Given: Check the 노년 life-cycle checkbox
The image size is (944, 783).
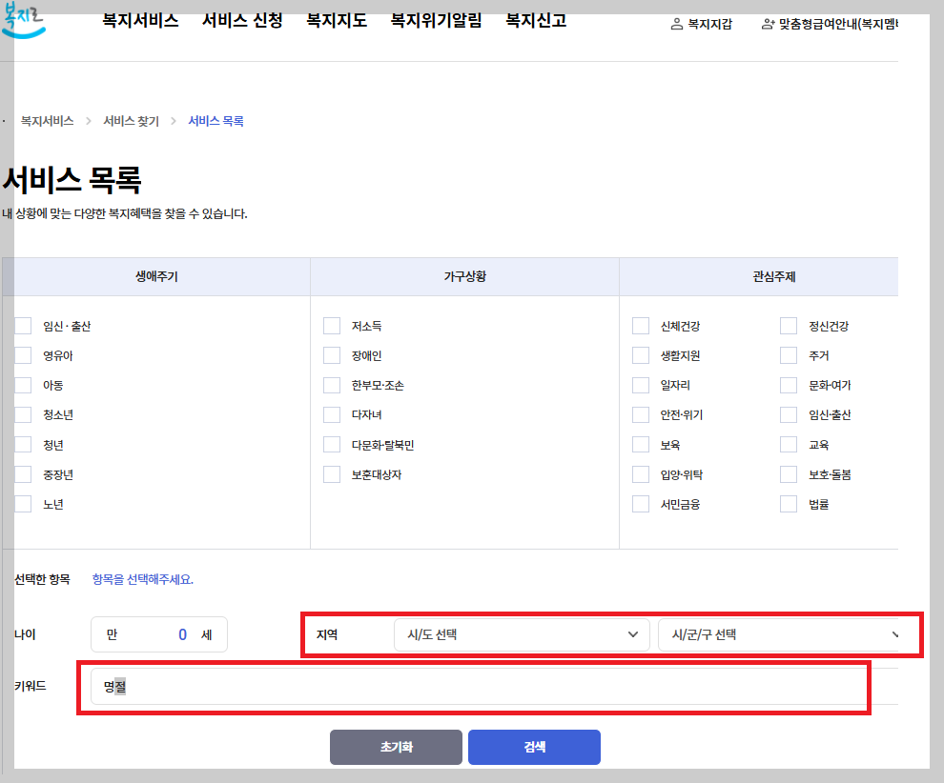Looking at the screenshot, I should 23,503.
